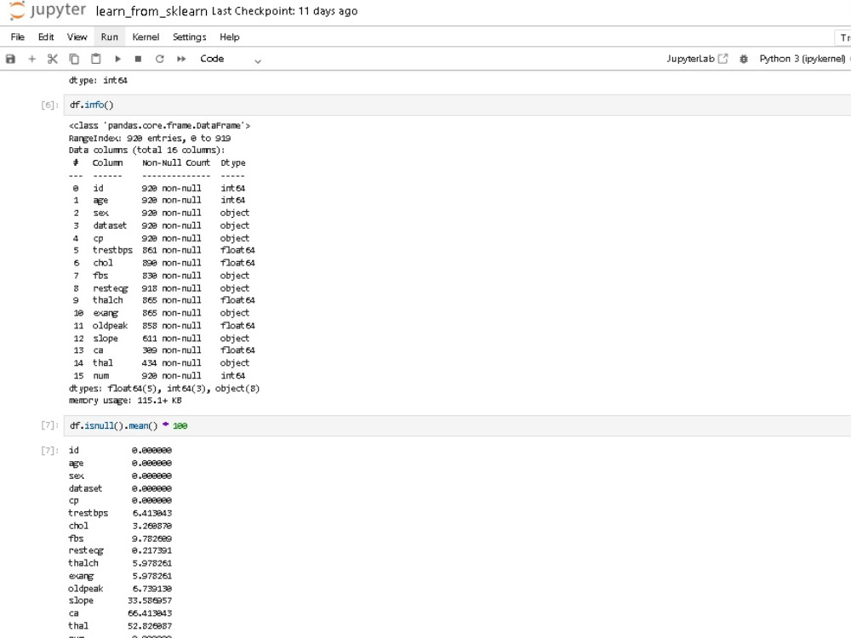Open the Edit menu
Screen dimensions: 851x638
click(46, 37)
